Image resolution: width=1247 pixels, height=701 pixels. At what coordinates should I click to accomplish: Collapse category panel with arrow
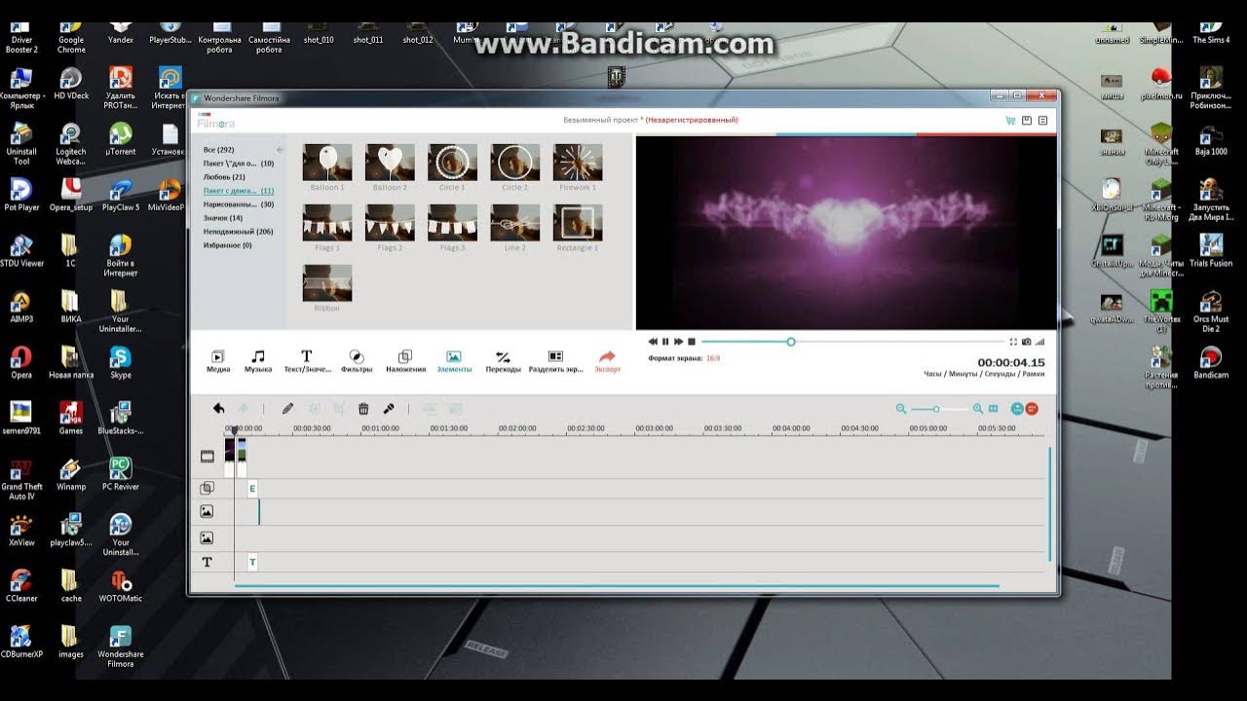click(x=280, y=150)
